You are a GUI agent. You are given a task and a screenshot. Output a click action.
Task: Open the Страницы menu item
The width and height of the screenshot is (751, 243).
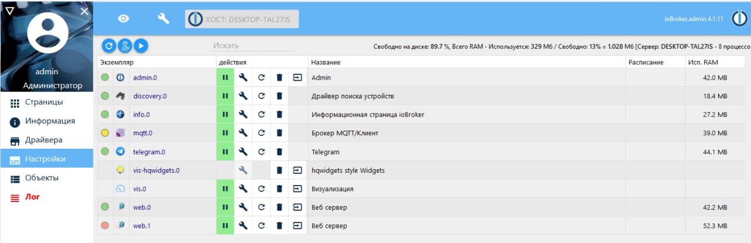click(46, 102)
